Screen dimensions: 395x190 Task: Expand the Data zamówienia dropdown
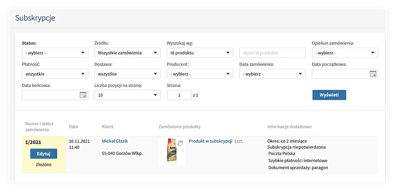click(x=272, y=74)
